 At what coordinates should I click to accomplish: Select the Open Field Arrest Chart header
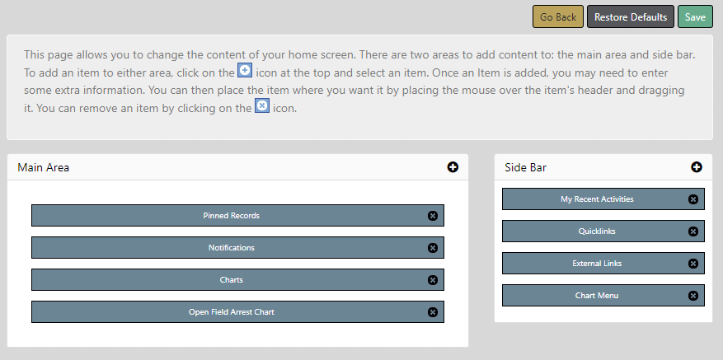(x=232, y=312)
